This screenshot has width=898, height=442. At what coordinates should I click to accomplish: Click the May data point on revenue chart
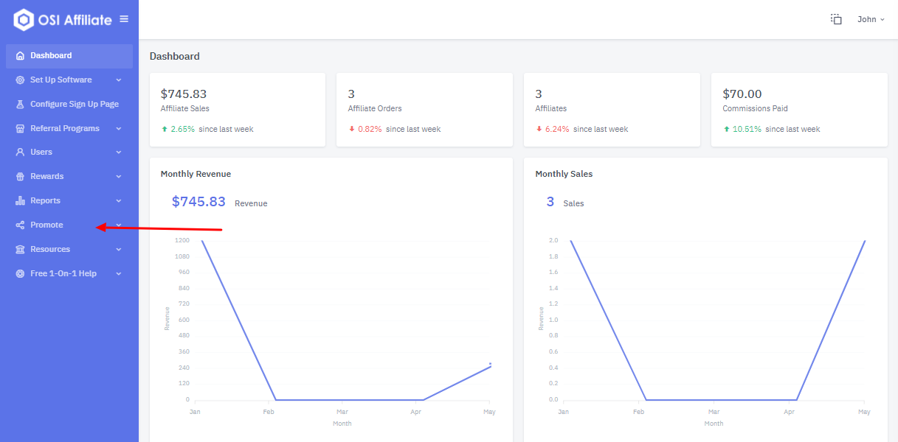[490, 364]
